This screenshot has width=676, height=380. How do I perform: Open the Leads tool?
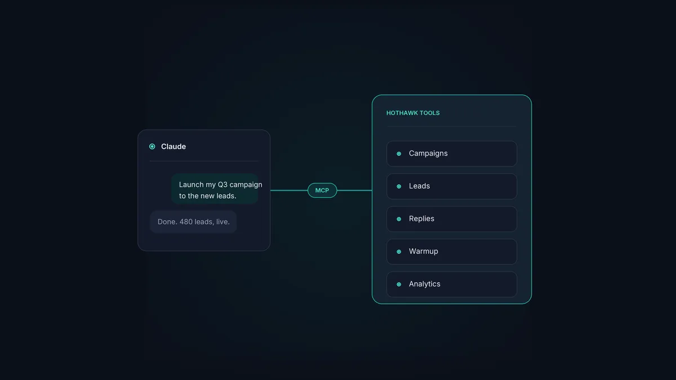pyautogui.click(x=452, y=186)
